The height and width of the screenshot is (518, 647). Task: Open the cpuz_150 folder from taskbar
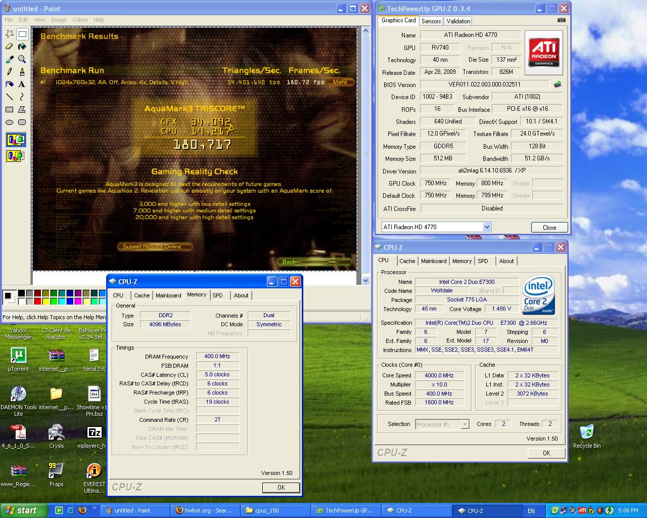coord(274,510)
